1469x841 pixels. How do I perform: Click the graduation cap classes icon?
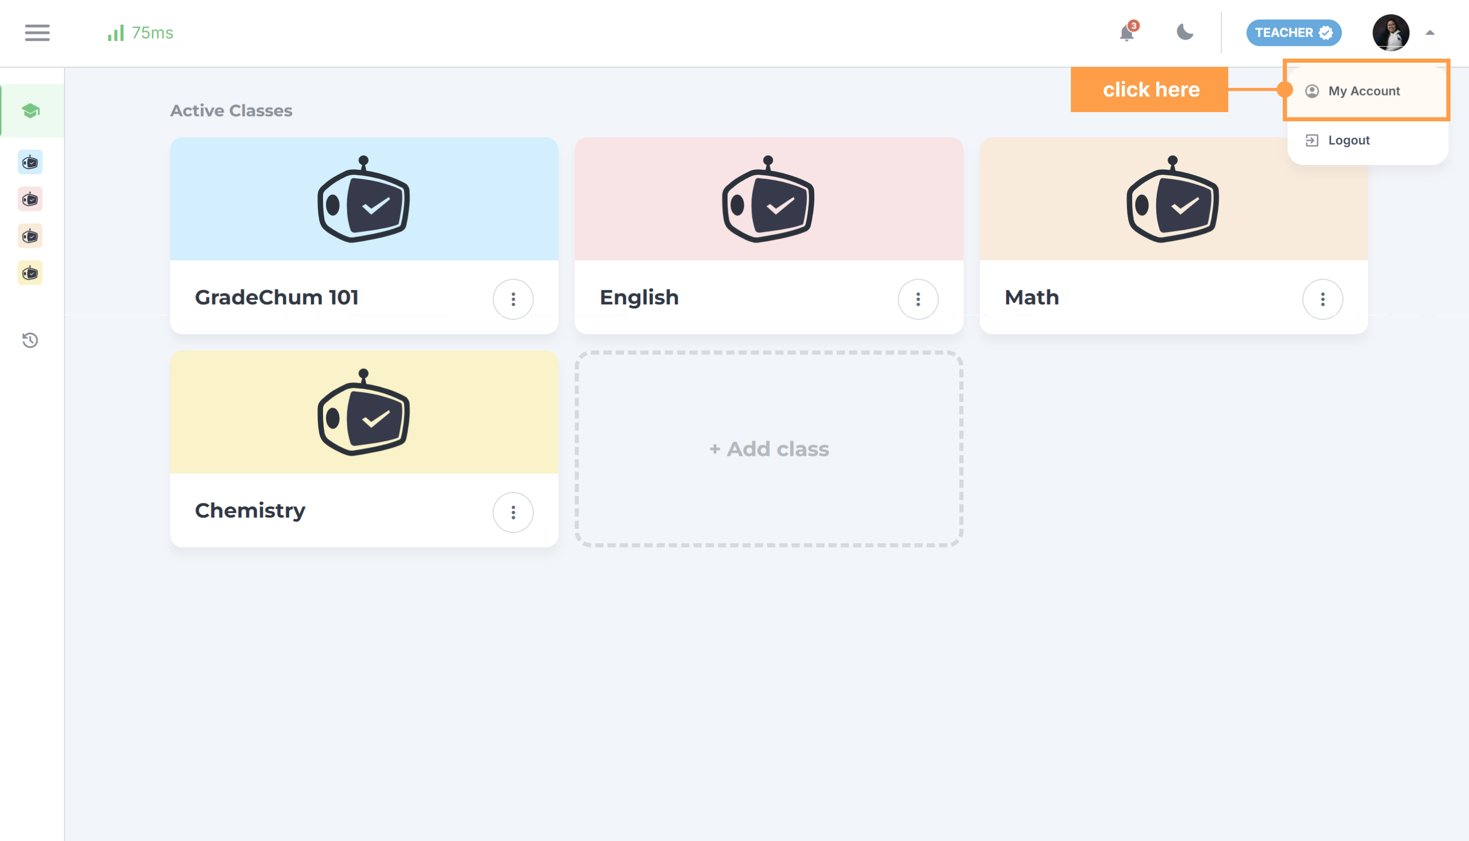pos(31,111)
